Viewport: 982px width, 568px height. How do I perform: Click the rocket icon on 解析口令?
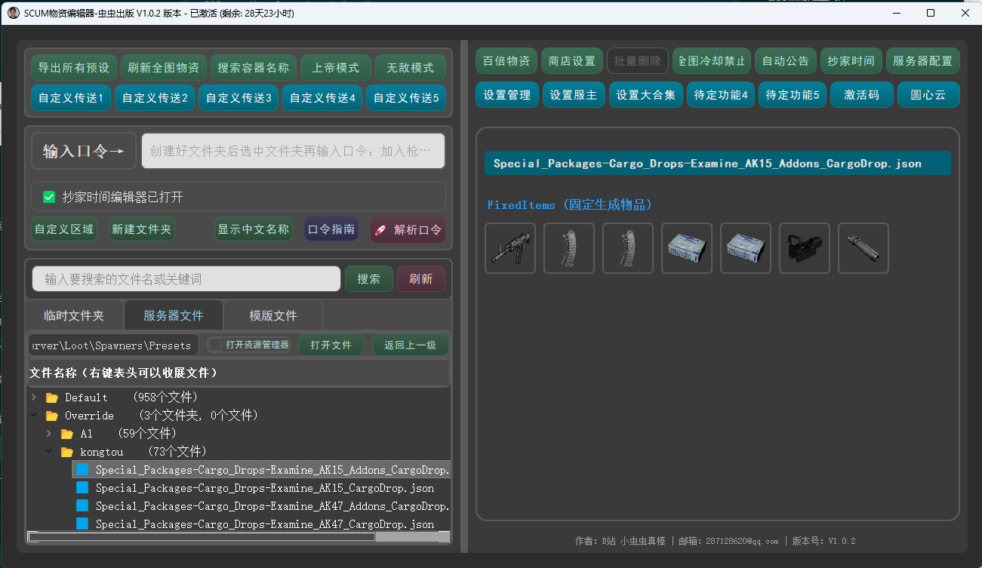point(380,230)
